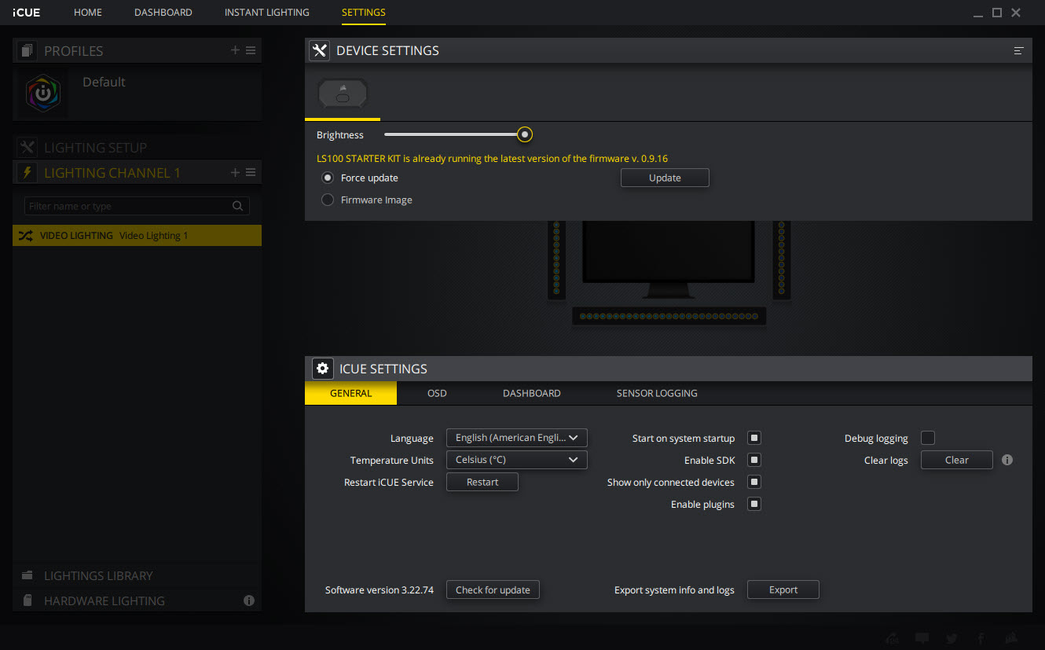Toggle Show only connected devices checkbox
1045x650 pixels.
(x=754, y=482)
